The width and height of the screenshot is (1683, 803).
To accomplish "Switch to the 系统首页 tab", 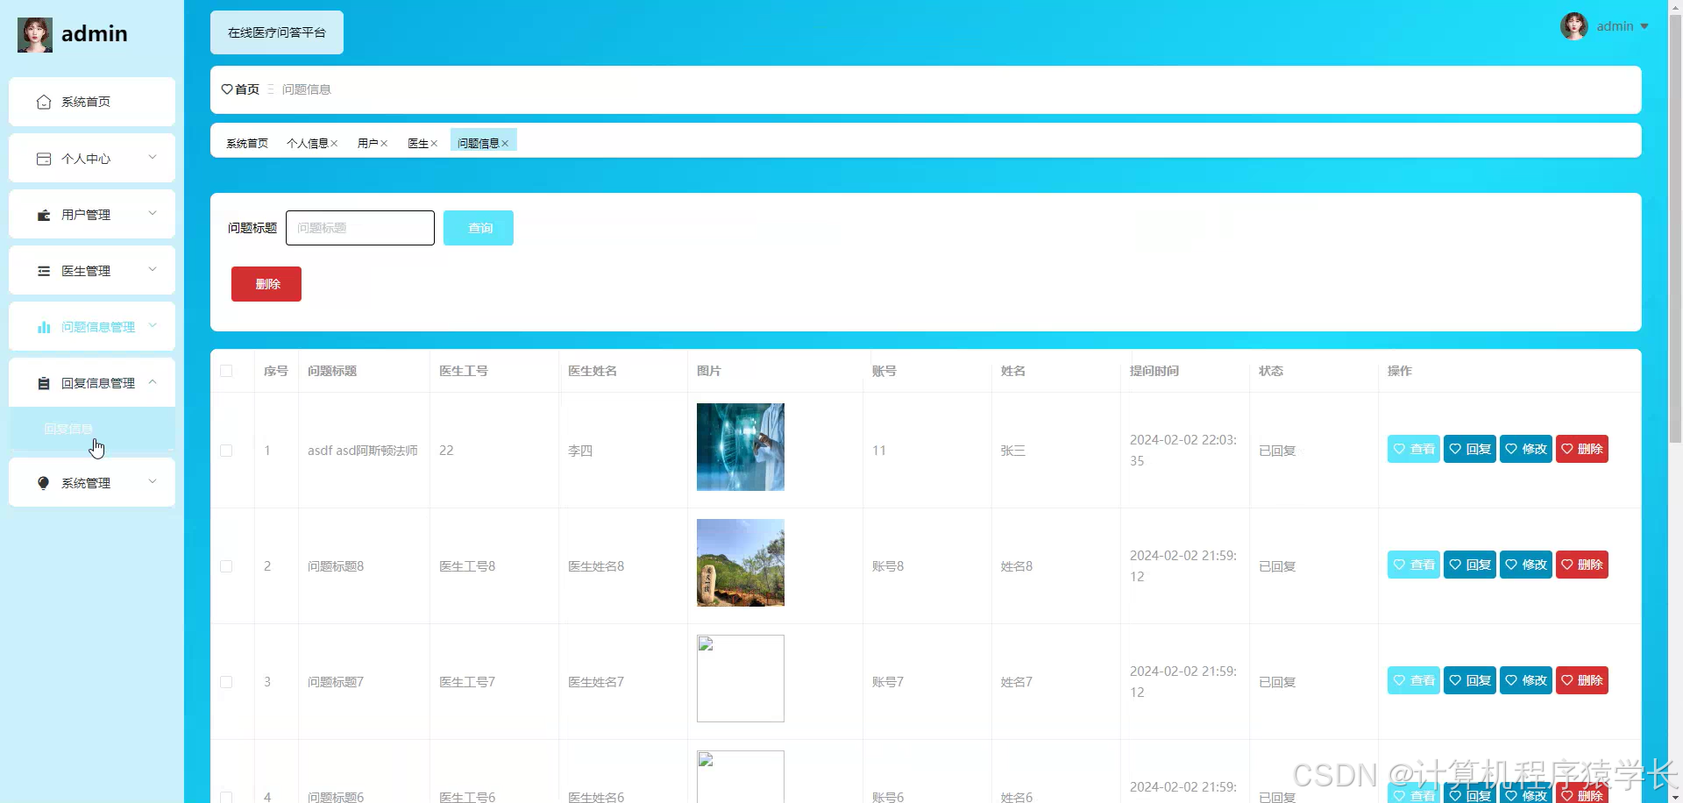I will click(x=247, y=144).
